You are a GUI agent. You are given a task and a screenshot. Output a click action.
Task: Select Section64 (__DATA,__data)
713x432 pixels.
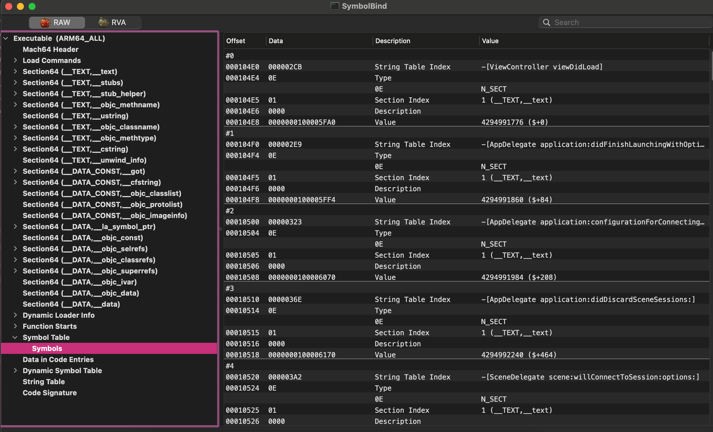pyautogui.click(x=71, y=304)
